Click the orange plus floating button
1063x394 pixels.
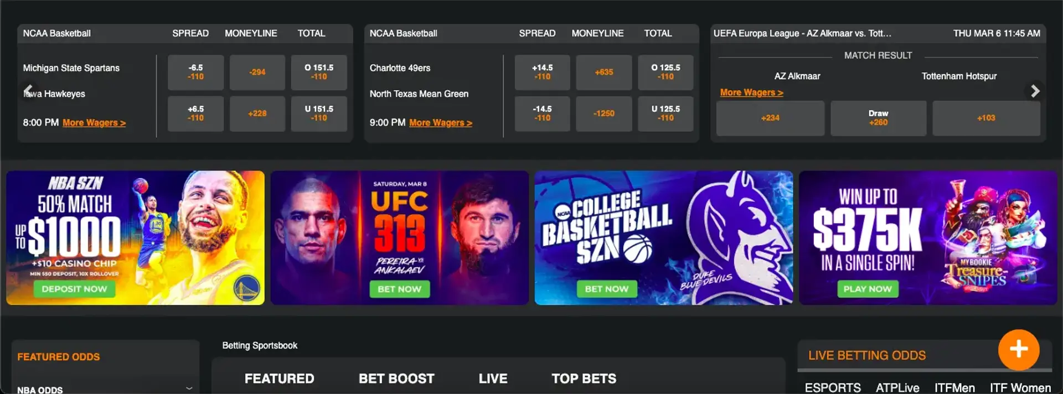pos(1018,350)
